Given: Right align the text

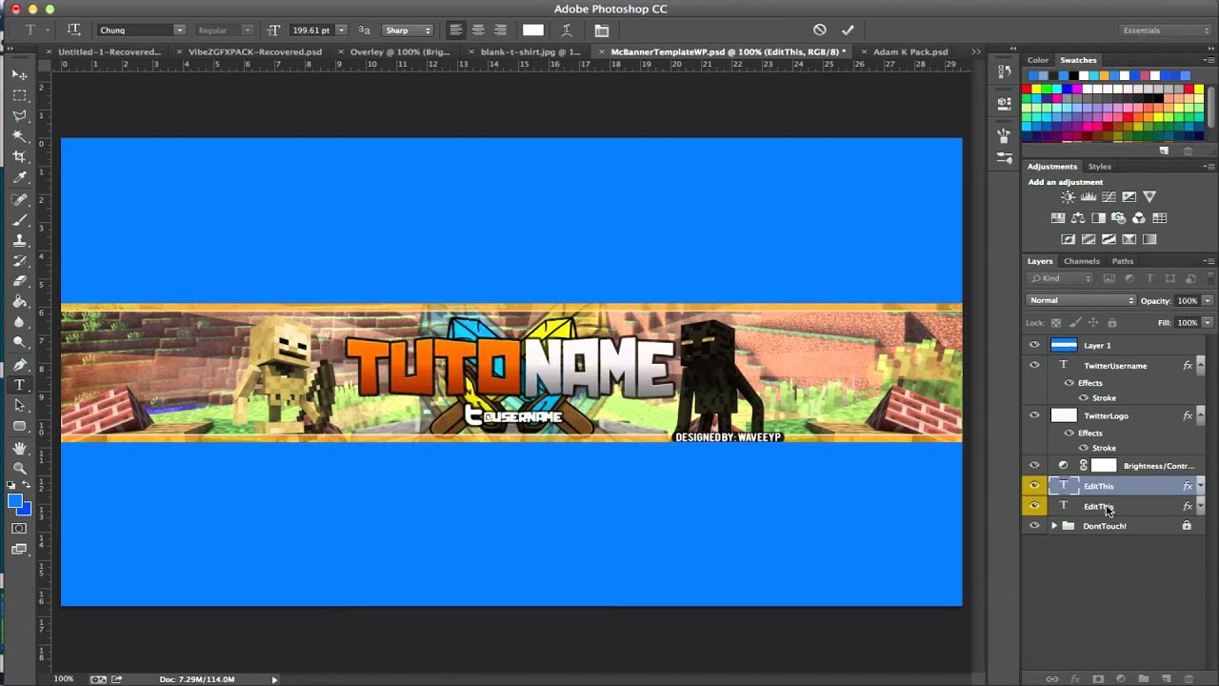Looking at the screenshot, I should click(500, 30).
